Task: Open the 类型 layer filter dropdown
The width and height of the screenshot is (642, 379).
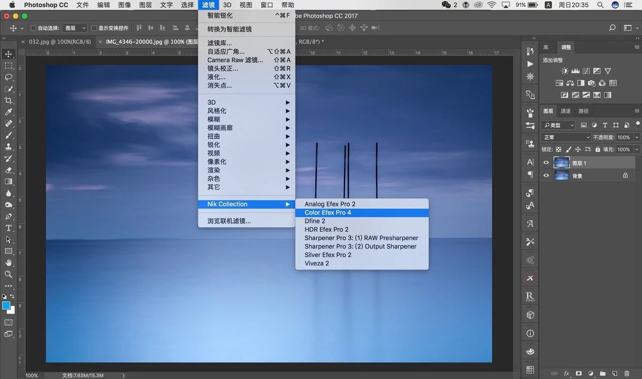Action: 558,125
